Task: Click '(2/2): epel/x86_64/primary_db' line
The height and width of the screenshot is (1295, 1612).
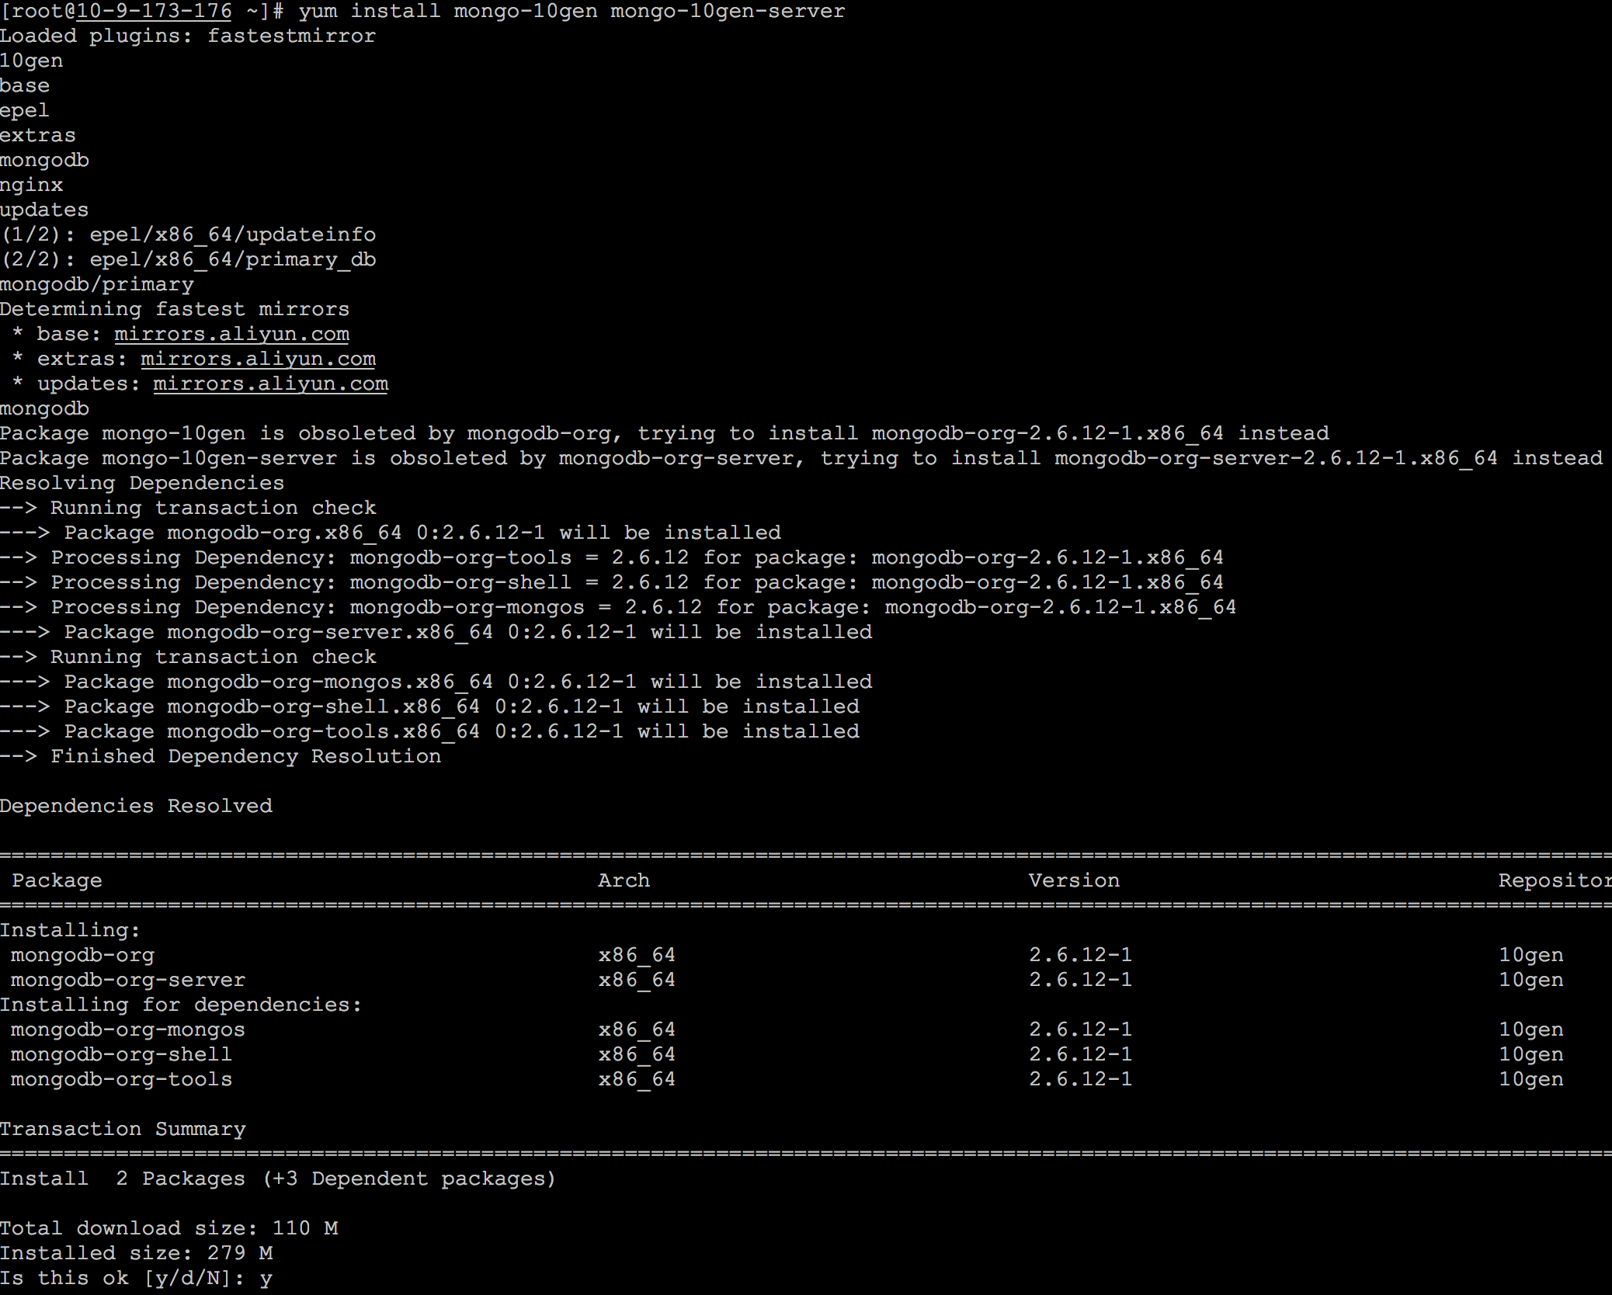Action: pyautogui.click(x=188, y=259)
